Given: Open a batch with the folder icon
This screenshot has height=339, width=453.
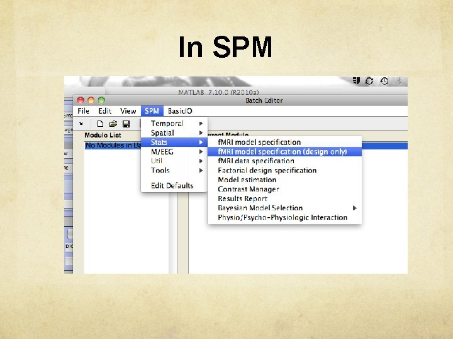Looking at the screenshot, I should [113, 124].
